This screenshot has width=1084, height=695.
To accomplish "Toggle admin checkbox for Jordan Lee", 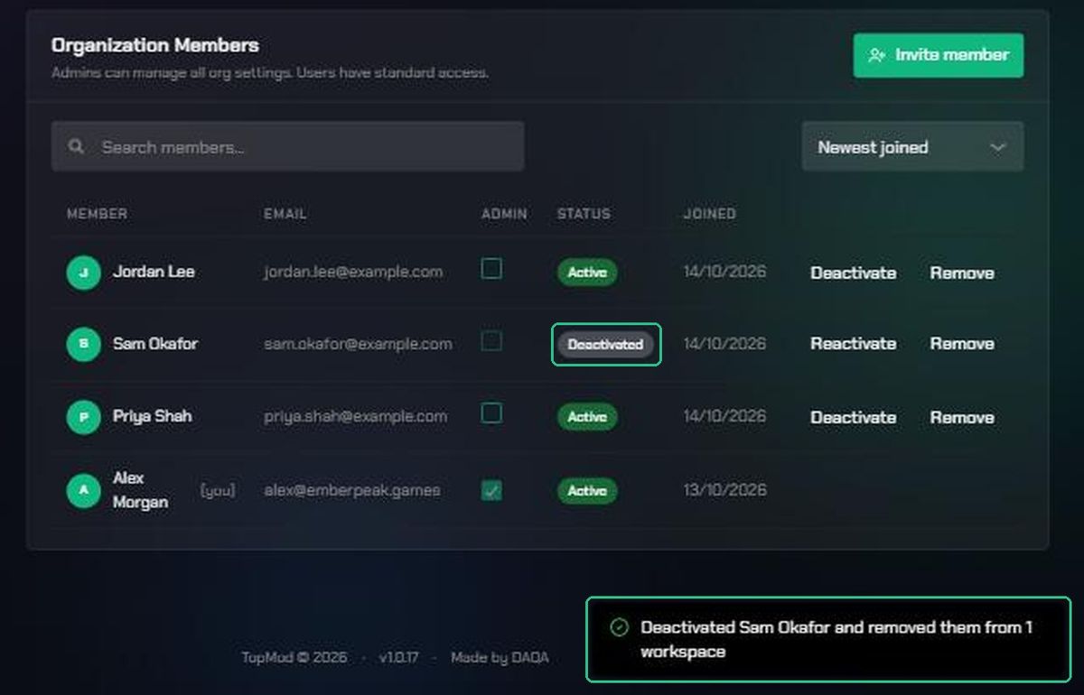I will coord(491,269).
